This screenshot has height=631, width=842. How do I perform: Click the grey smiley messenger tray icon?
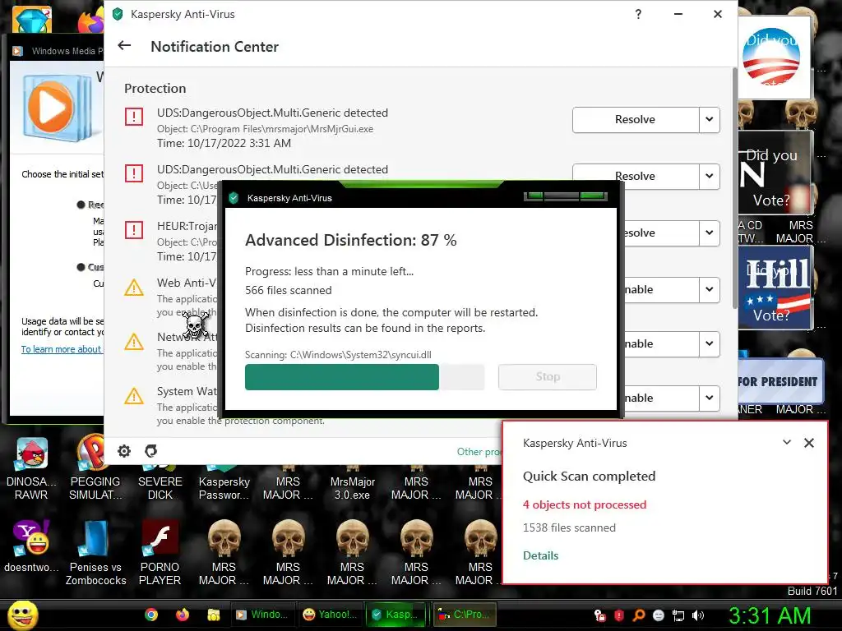[659, 615]
